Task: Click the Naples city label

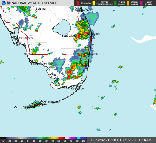Action: 28,54
